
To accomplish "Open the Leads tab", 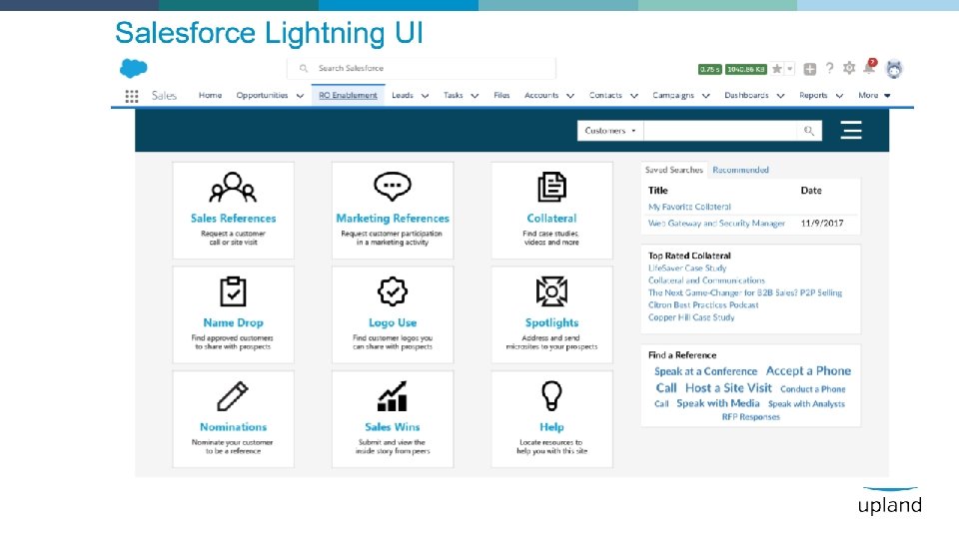I will point(403,96).
